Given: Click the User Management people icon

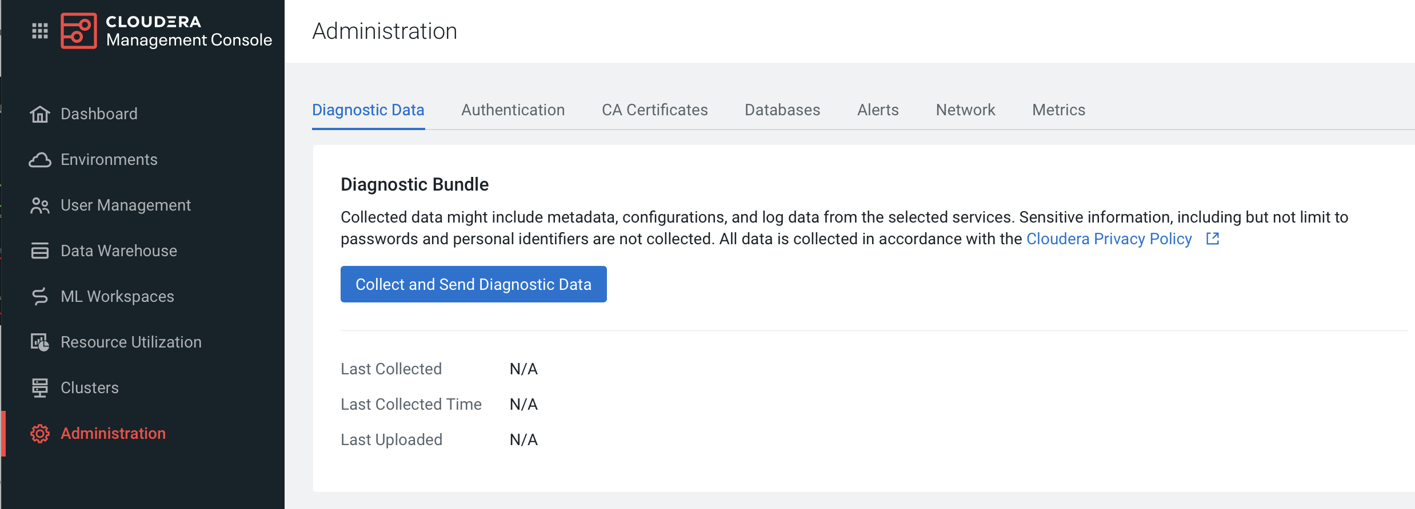Looking at the screenshot, I should 39,205.
